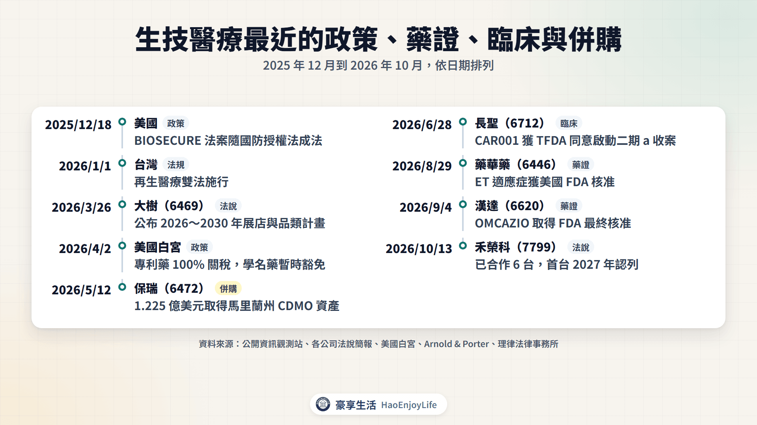Select the 2026/8/29 timeline dot
757x425 pixels.
[x=463, y=163]
